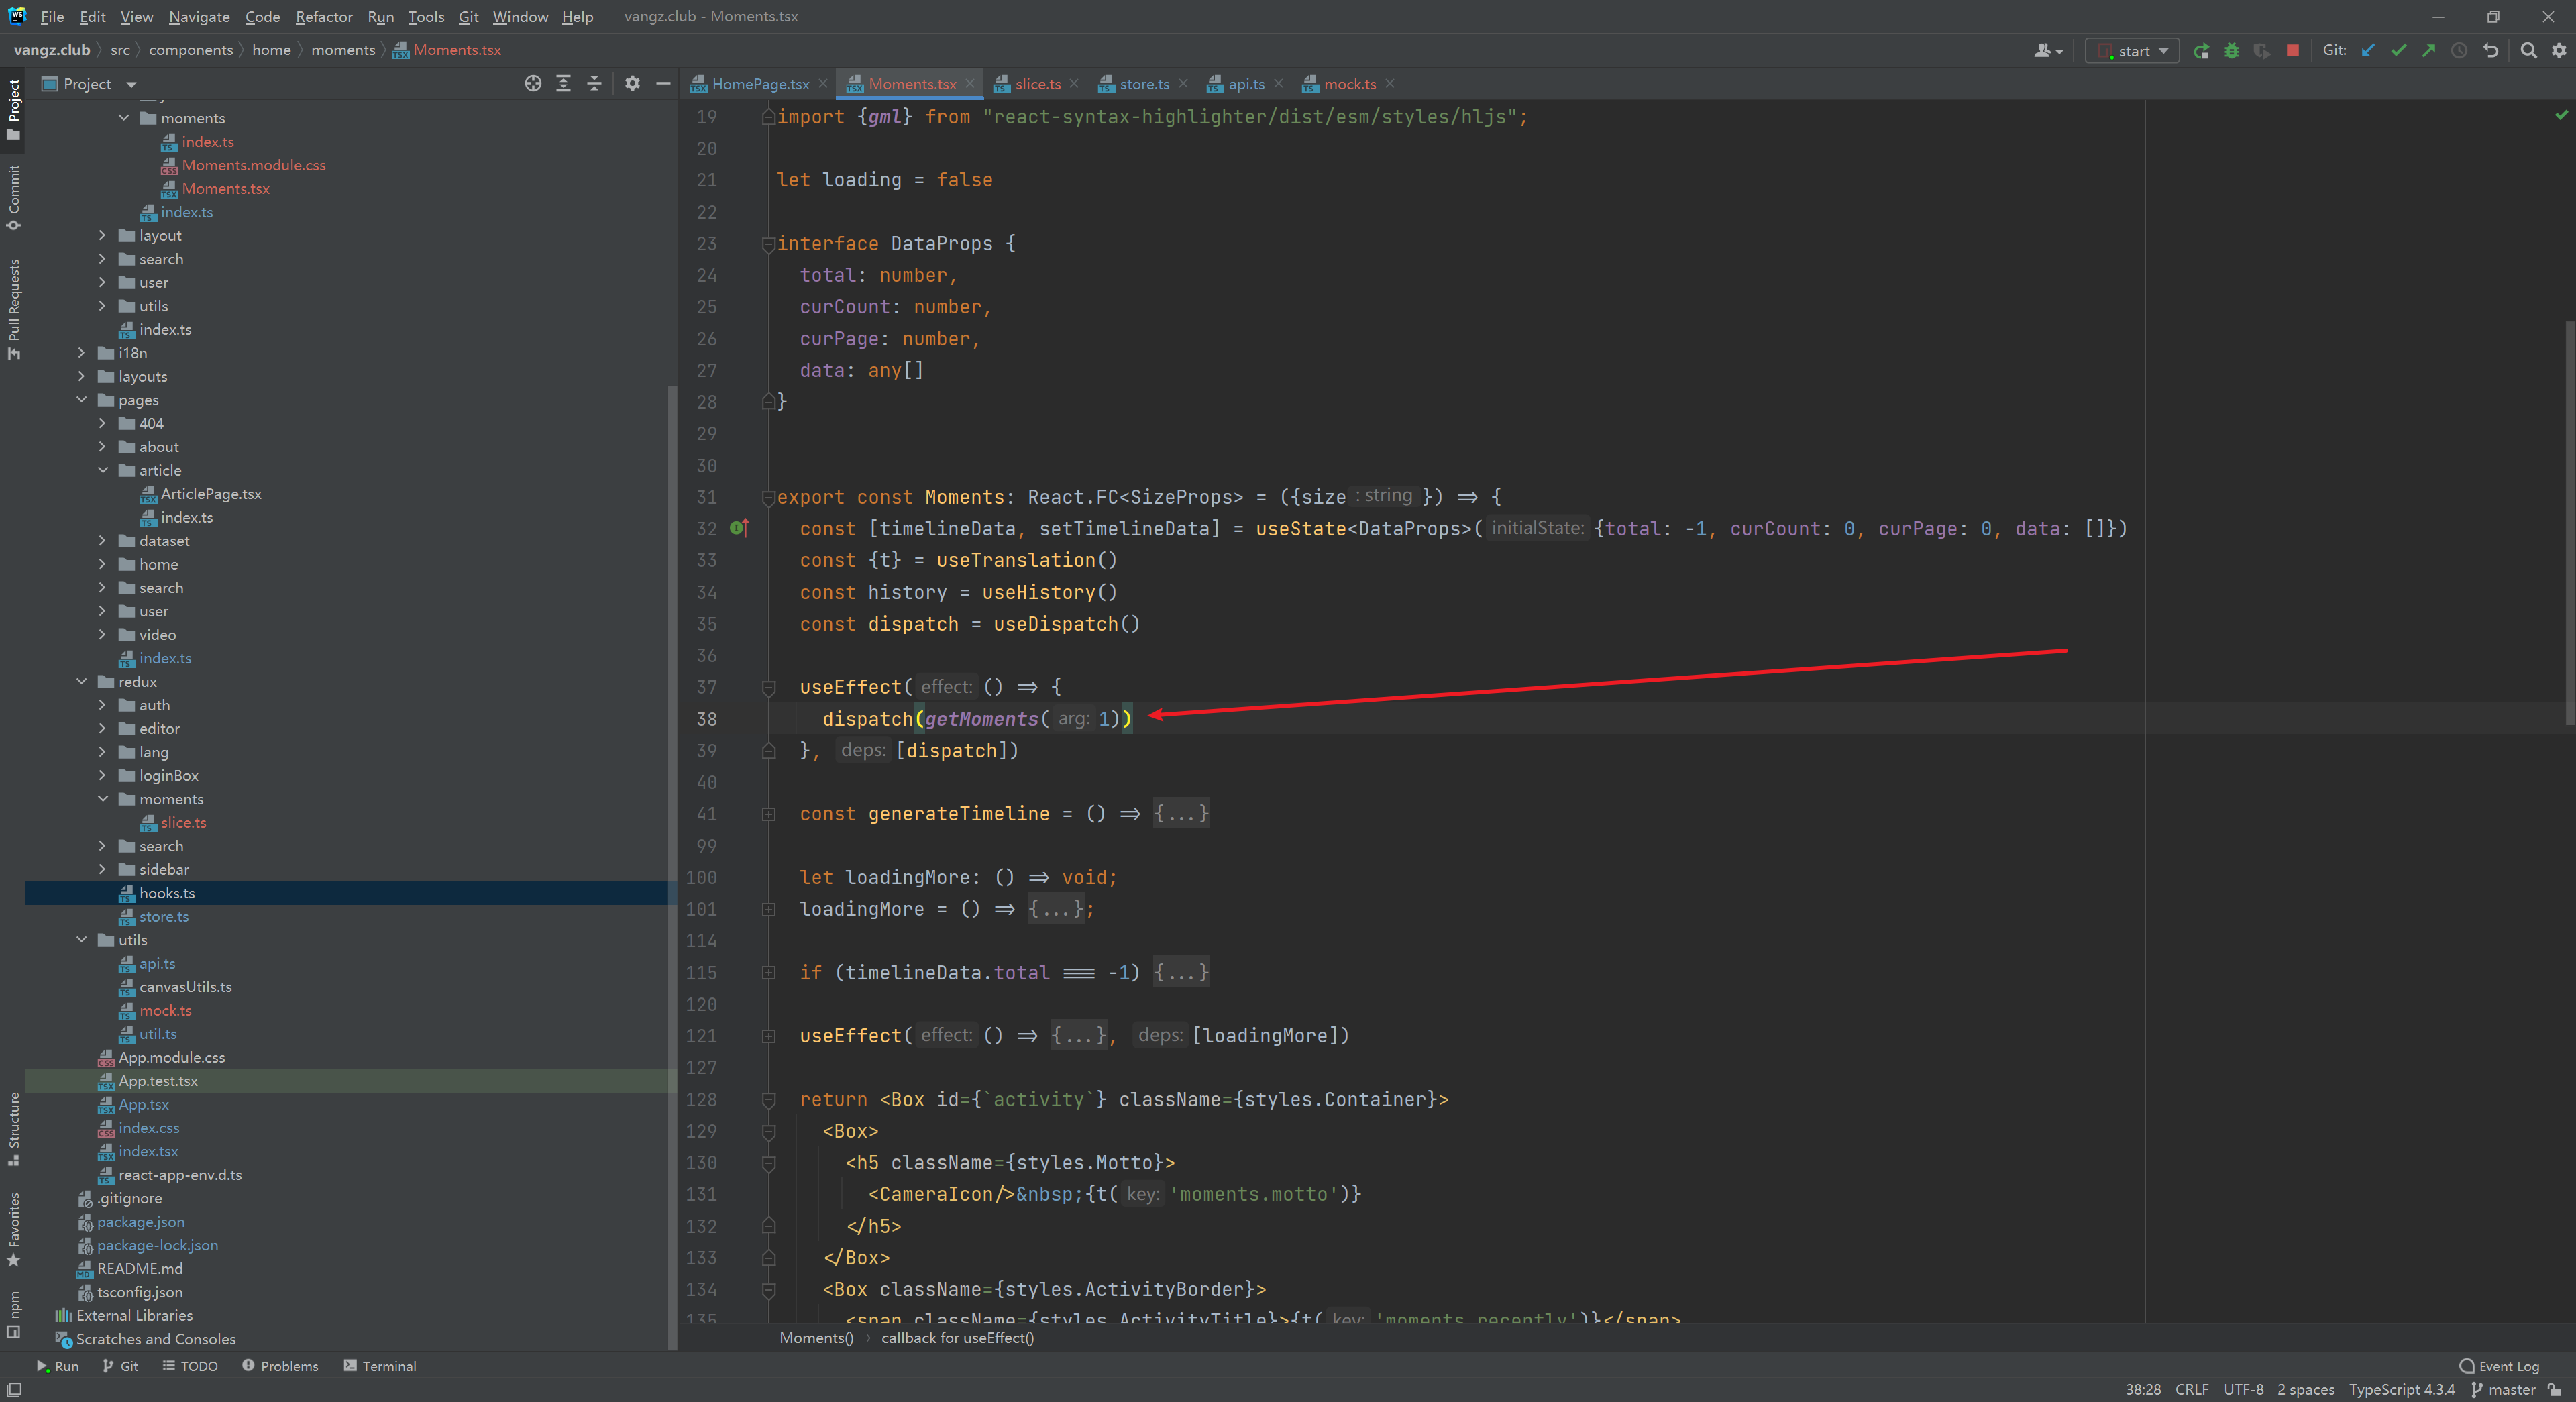Screen dimensions: 2576x1402
Task: Toggle tool window bars via bottom-left icon
Action: pos(14,1390)
